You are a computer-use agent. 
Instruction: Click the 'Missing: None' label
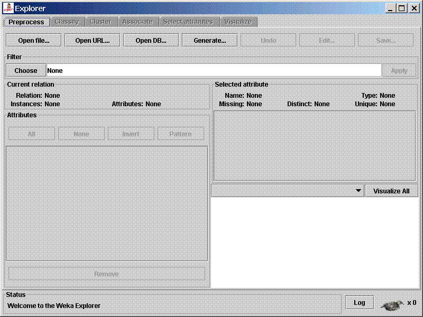click(241, 104)
